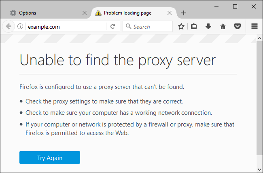This screenshot has width=263, height=173.
Task: Open the bookmarks list icon
Action: coord(194,27)
